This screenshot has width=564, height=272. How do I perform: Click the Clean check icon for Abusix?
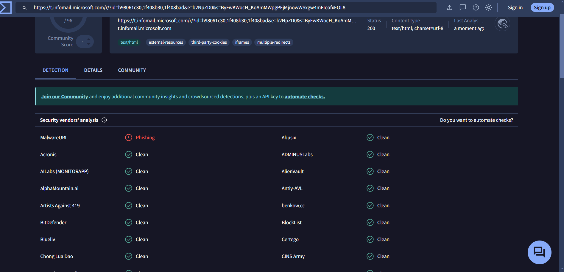point(370,137)
